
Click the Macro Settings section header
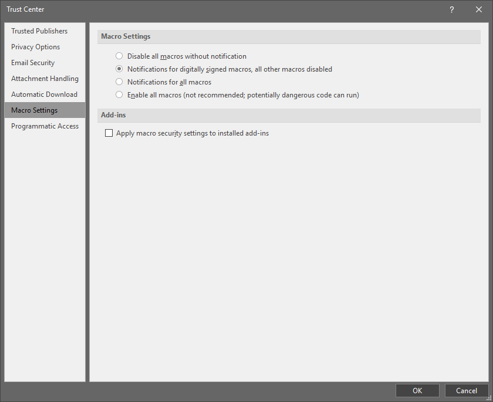[289, 36]
